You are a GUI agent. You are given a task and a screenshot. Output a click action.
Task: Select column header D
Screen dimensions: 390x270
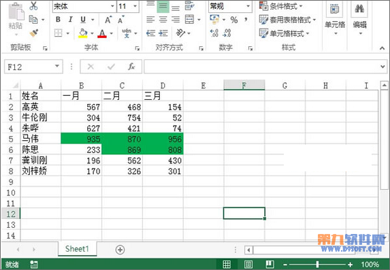163,86
